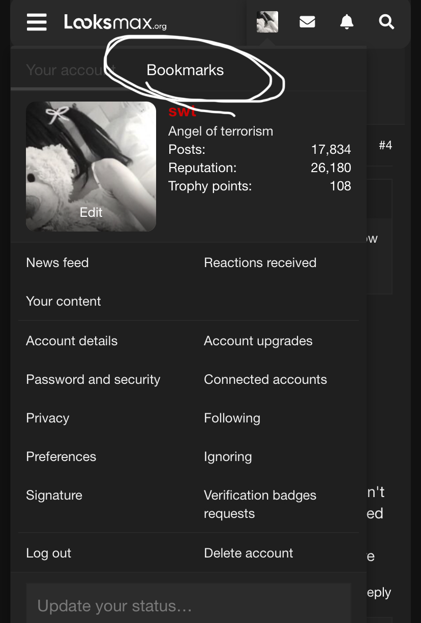This screenshot has height=623, width=421.
Task: Click Delete account
Action: coord(248,553)
